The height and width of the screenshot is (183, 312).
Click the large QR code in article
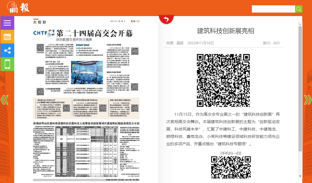[223, 80]
